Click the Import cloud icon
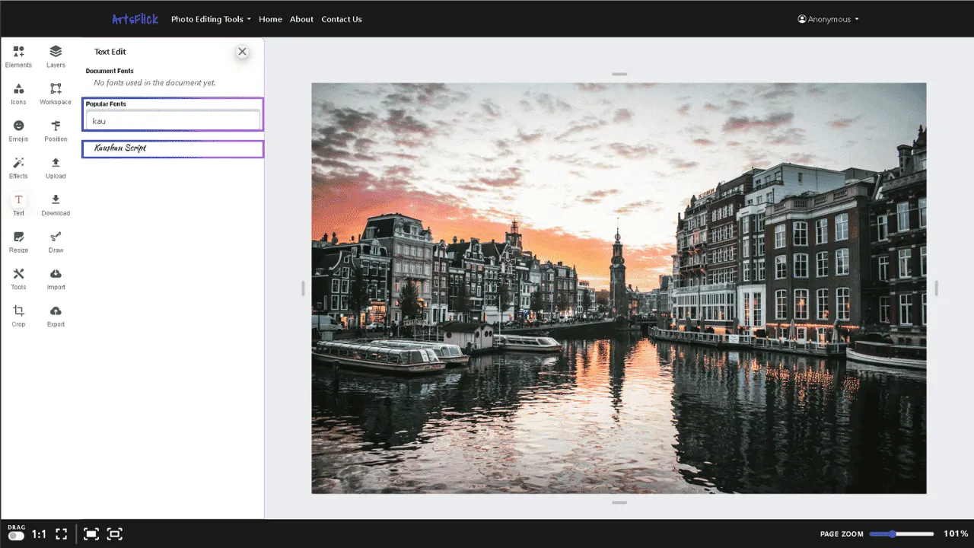The width and height of the screenshot is (974, 548). coord(56,279)
